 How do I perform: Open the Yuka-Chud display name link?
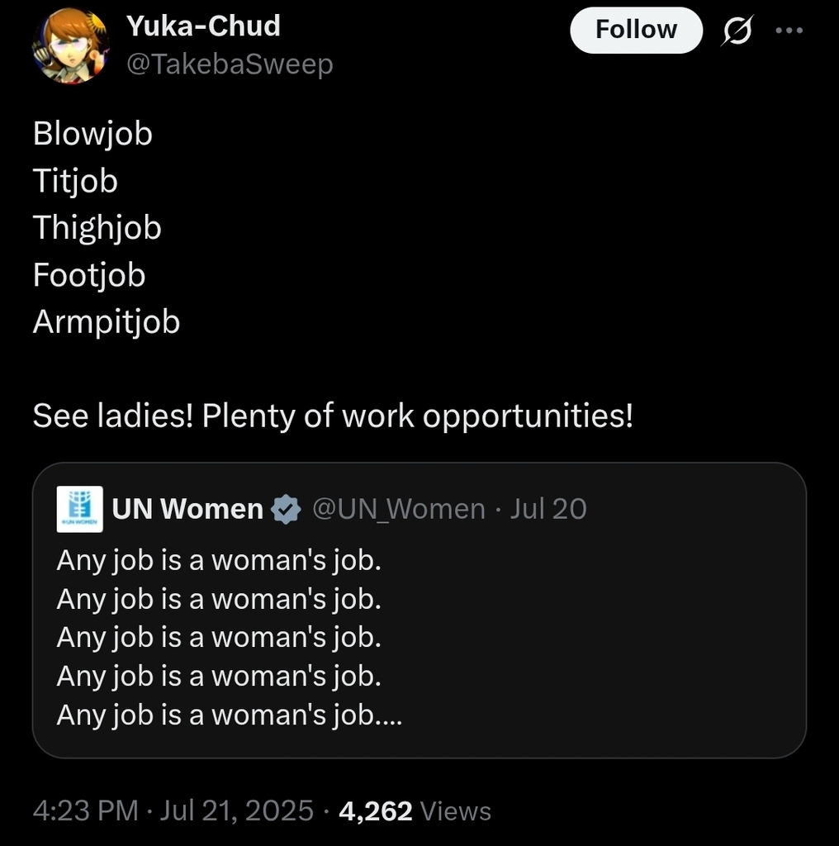click(x=203, y=26)
